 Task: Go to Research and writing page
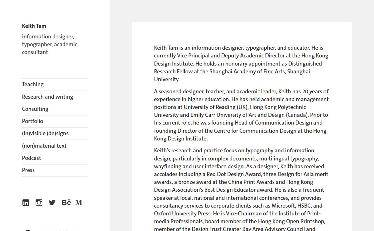click(x=47, y=97)
